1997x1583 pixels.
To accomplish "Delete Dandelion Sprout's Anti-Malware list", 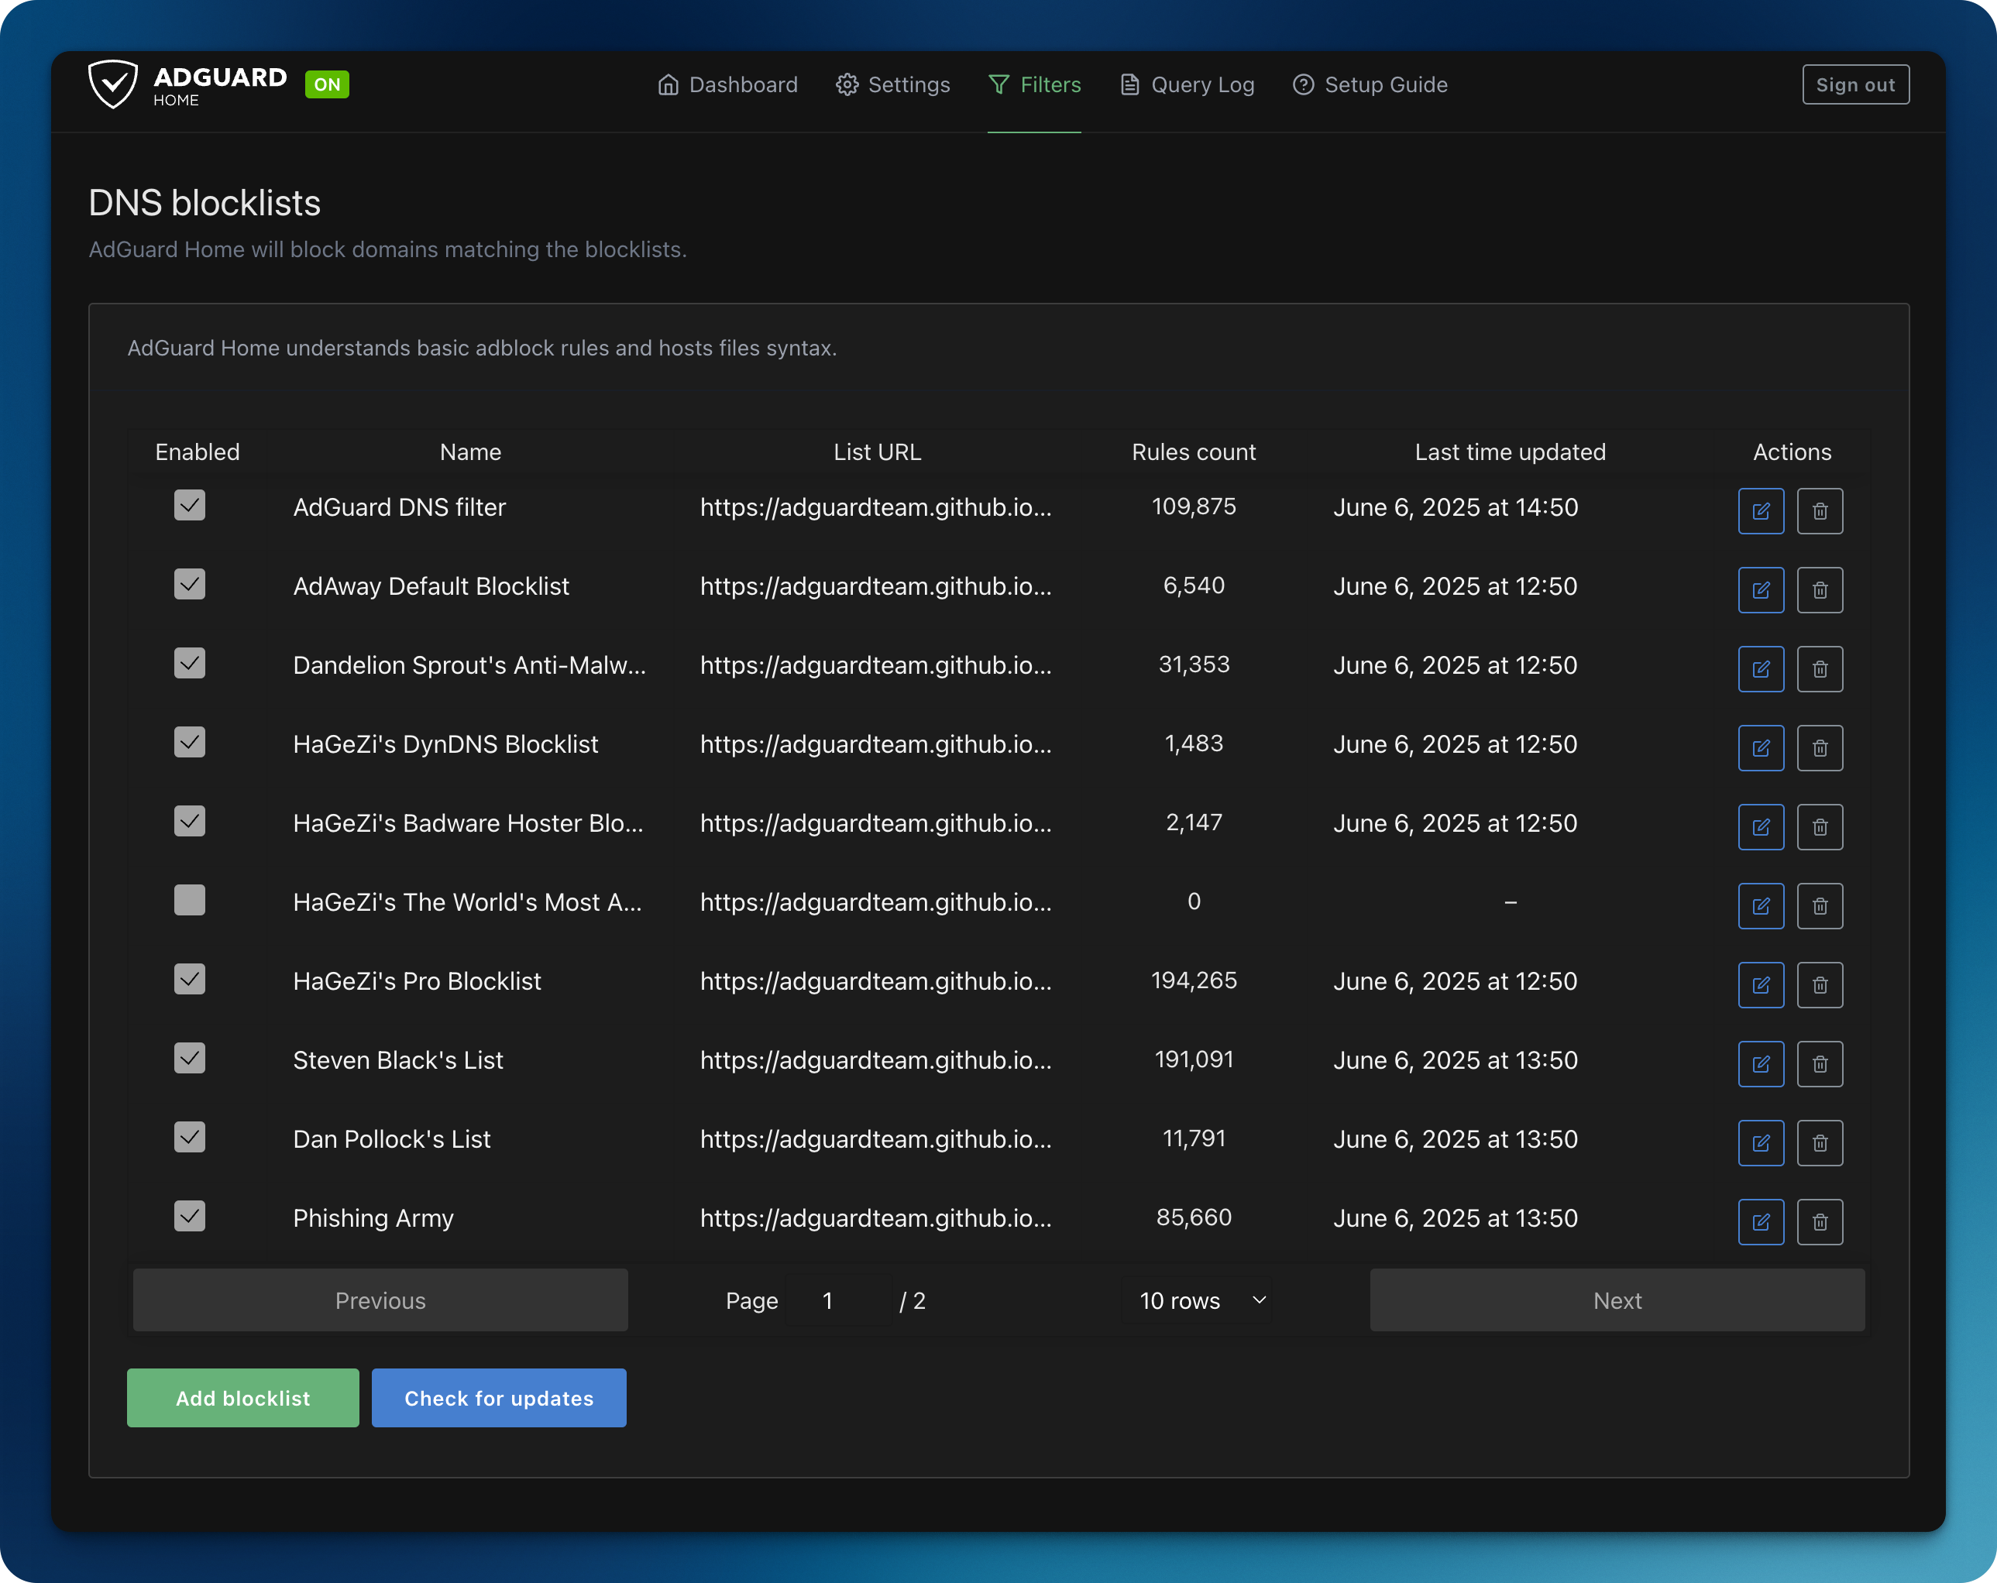I will click(x=1820, y=669).
